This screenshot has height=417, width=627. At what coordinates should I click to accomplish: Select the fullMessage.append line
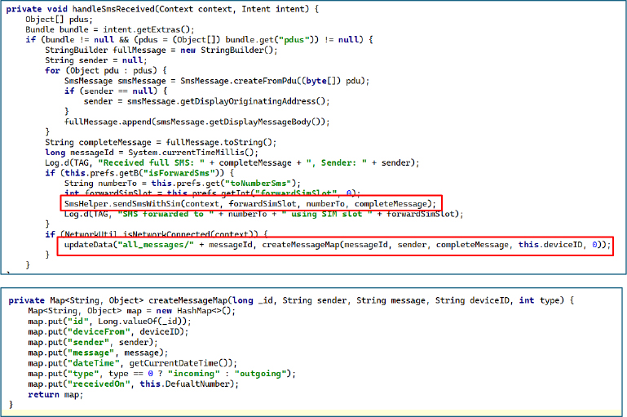click(x=196, y=122)
